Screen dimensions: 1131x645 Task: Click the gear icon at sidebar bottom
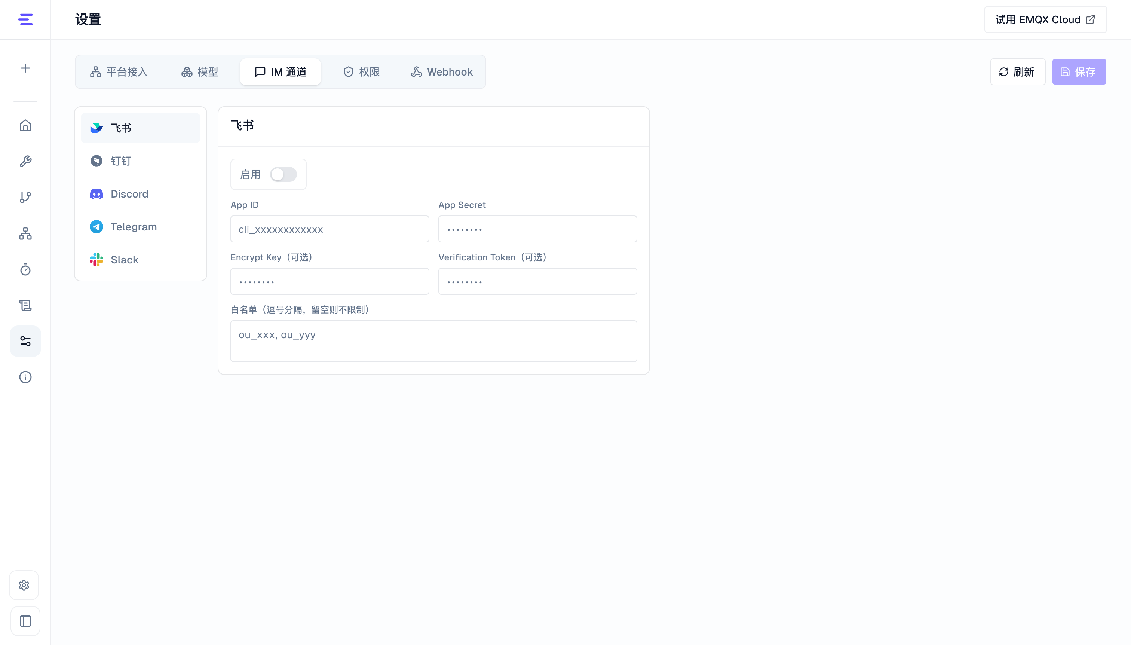tap(24, 585)
